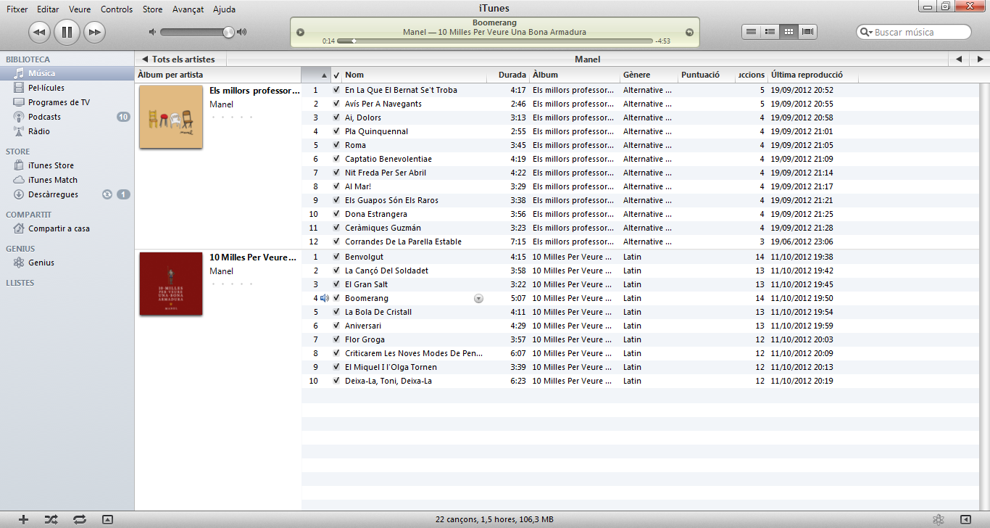The image size is (990, 528).
Task: Click the volume slider knob
Action: pyautogui.click(x=229, y=32)
